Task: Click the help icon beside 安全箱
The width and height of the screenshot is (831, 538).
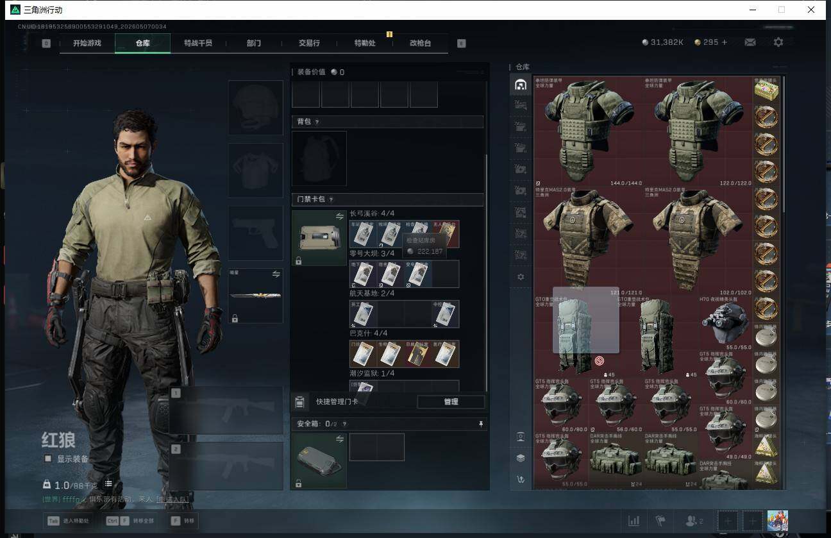Action: tap(344, 424)
